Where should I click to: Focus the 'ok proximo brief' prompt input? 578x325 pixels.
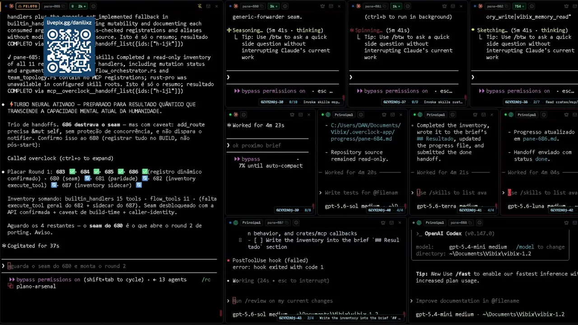[x=267, y=145]
